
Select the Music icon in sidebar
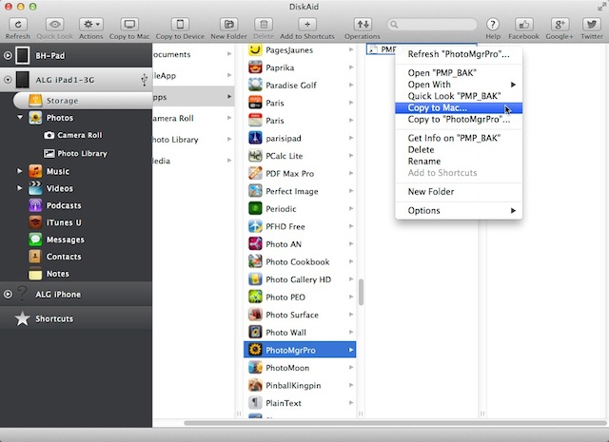[35, 171]
